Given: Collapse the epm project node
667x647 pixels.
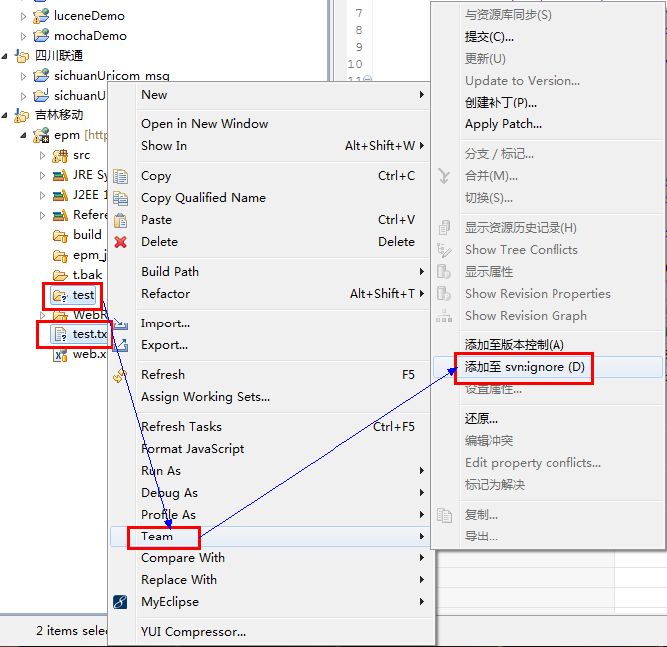Looking at the screenshot, I should [x=24, y=136].
